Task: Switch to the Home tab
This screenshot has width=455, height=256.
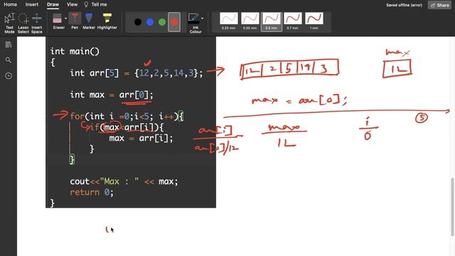Action: pyautogui.click(x=10, y=5)
